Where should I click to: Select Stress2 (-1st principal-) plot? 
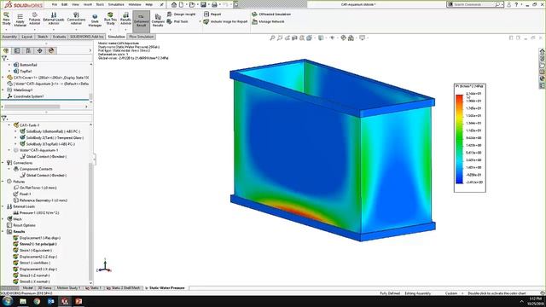tap(35, 244)
